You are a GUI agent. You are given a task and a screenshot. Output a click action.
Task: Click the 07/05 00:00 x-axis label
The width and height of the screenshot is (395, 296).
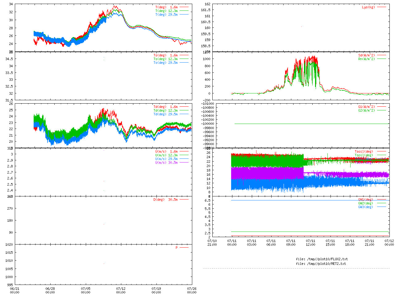coord(85,290)
